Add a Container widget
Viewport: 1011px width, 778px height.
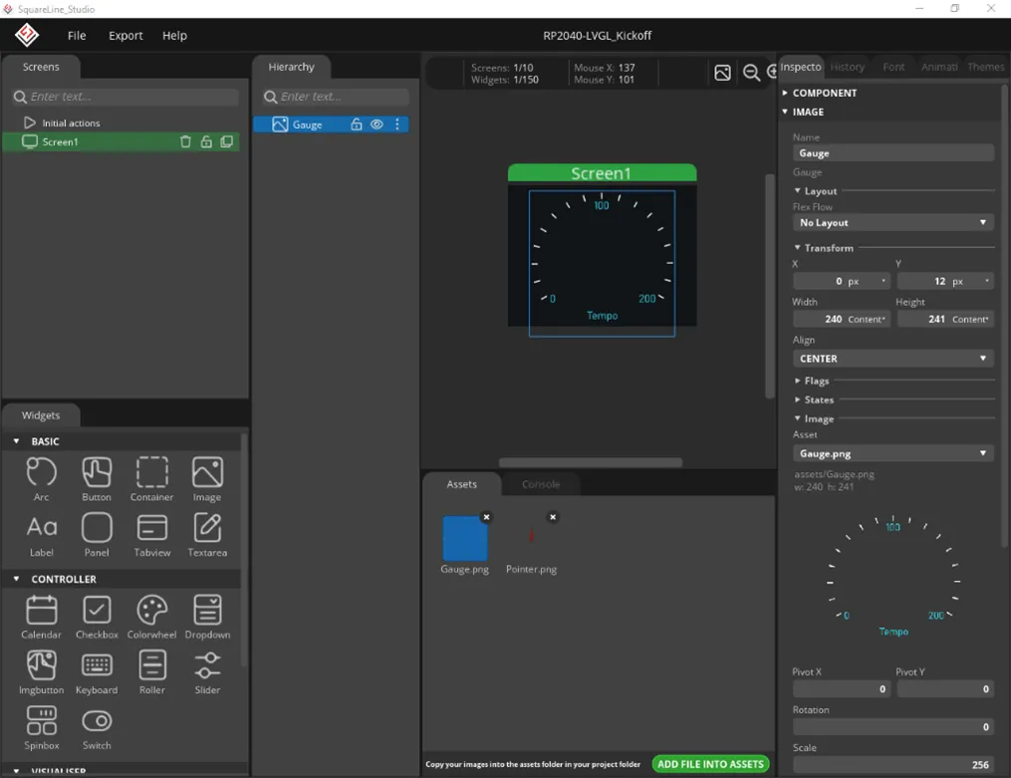click(x=152, y=478)
